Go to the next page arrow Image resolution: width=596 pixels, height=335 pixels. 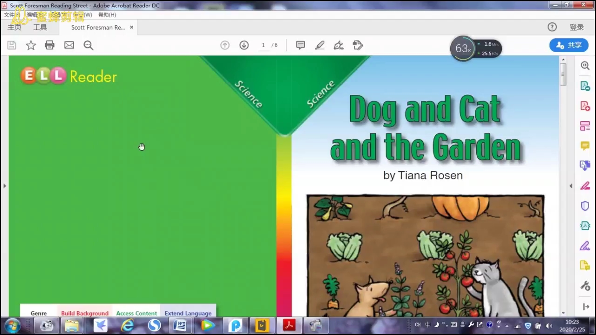tap(244, 45)
